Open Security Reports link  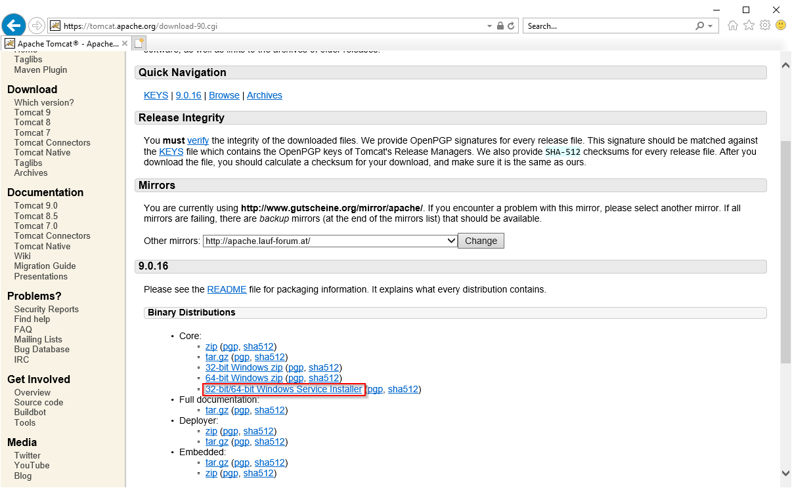(47, 309)
